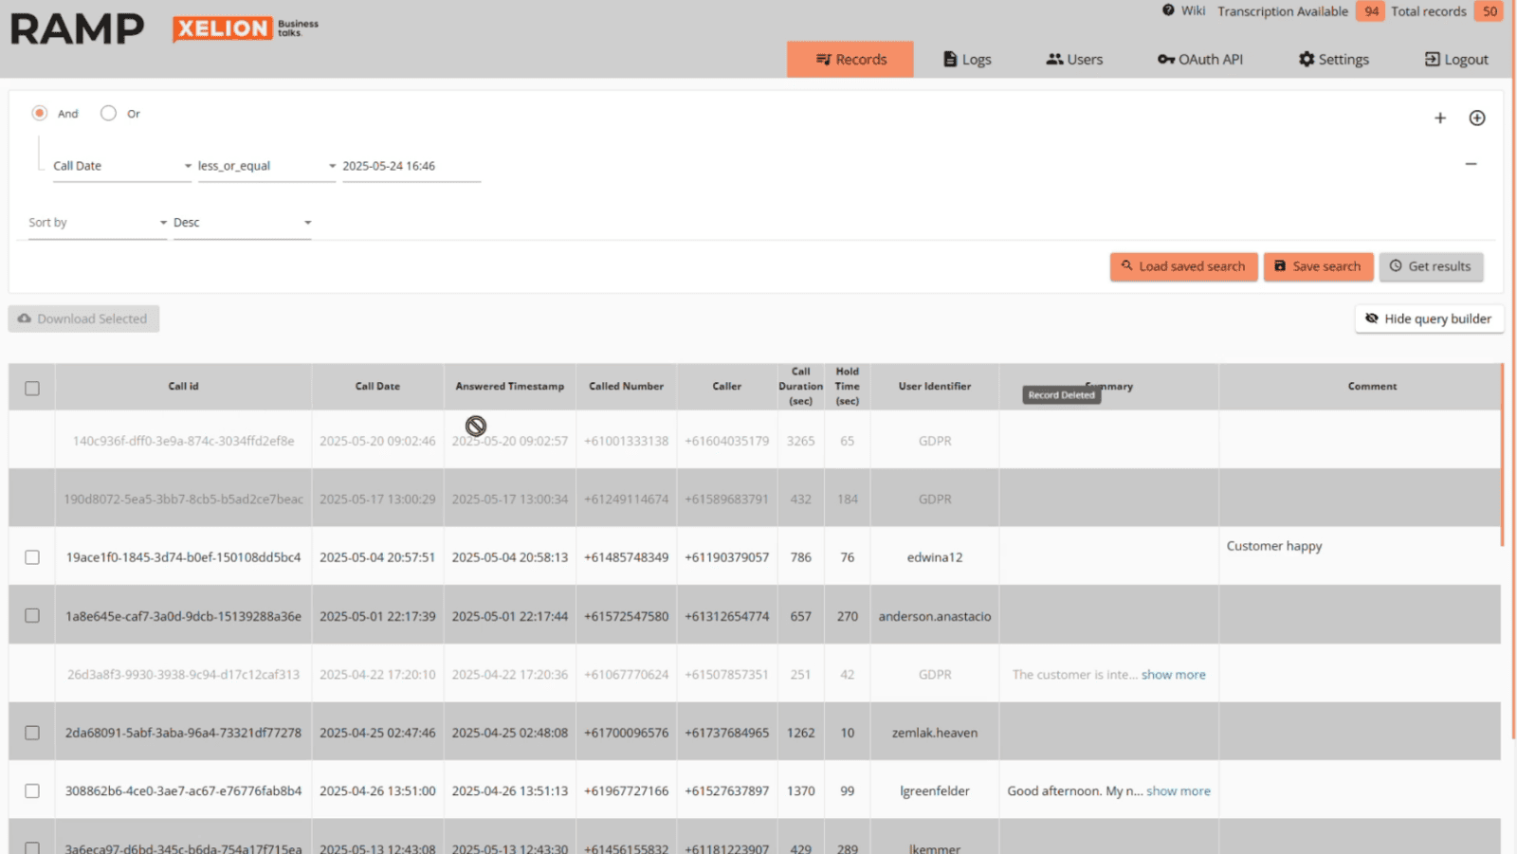Click the circled plus add group icon
The height and width of the screenshot is (854, 1517).
click(x=1476, y=118)
